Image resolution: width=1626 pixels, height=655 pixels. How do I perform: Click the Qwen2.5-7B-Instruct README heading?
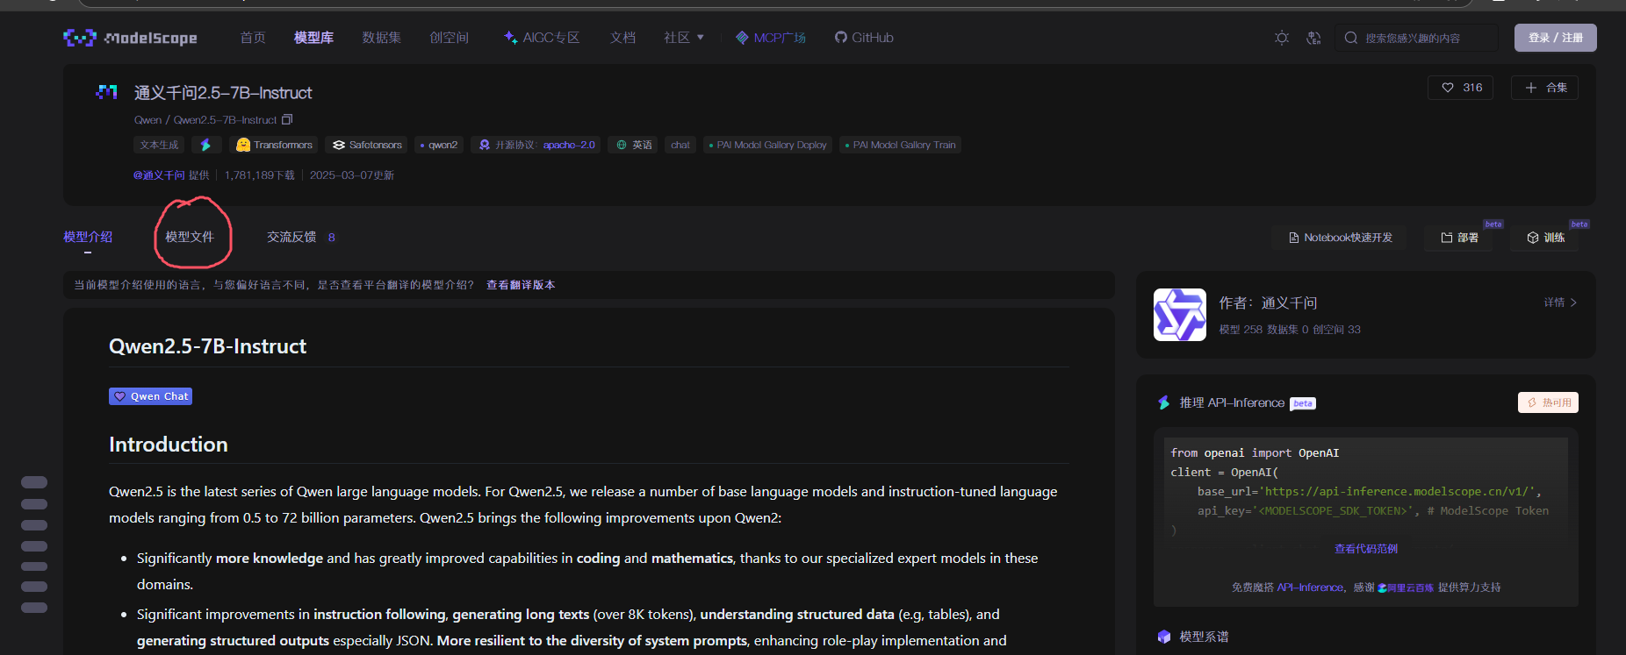coord(207,346)
